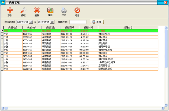
Task: Open the start date 2010-04-01 calendar dropdown
Action: 31,22
